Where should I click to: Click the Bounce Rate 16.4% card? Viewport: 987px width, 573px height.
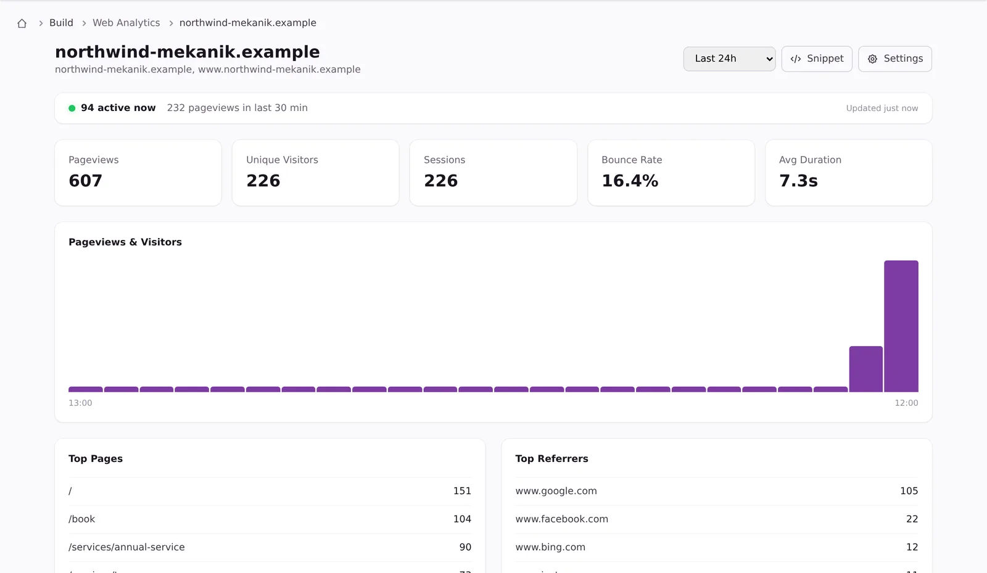(x=671, y=173)
